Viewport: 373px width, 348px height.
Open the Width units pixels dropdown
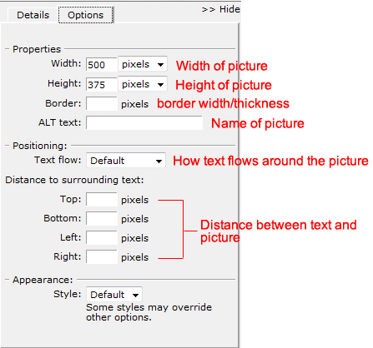point(143,64)
